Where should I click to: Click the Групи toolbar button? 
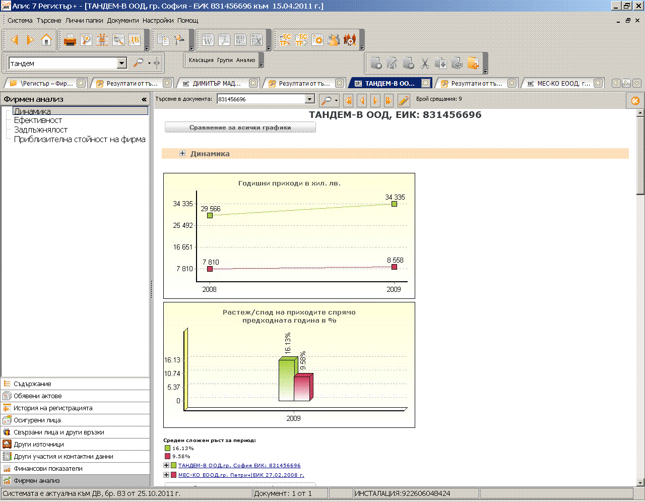coord(225,60)
